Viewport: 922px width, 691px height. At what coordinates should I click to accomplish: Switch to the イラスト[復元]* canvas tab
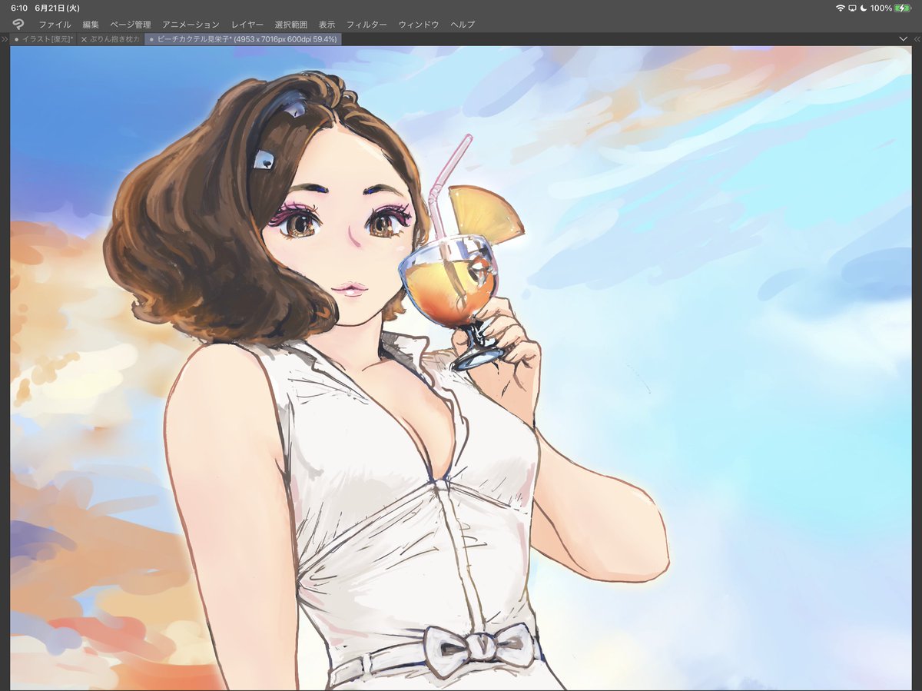[44, 38]
